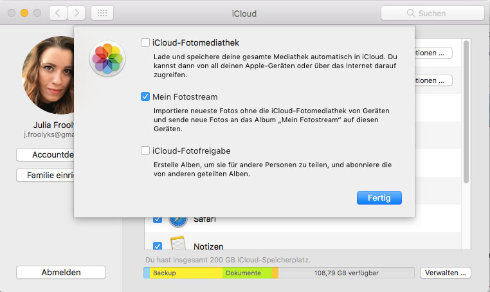Click the Accountdetails button
This screenshot has width=490, height=292.
(x=45, y=155)
